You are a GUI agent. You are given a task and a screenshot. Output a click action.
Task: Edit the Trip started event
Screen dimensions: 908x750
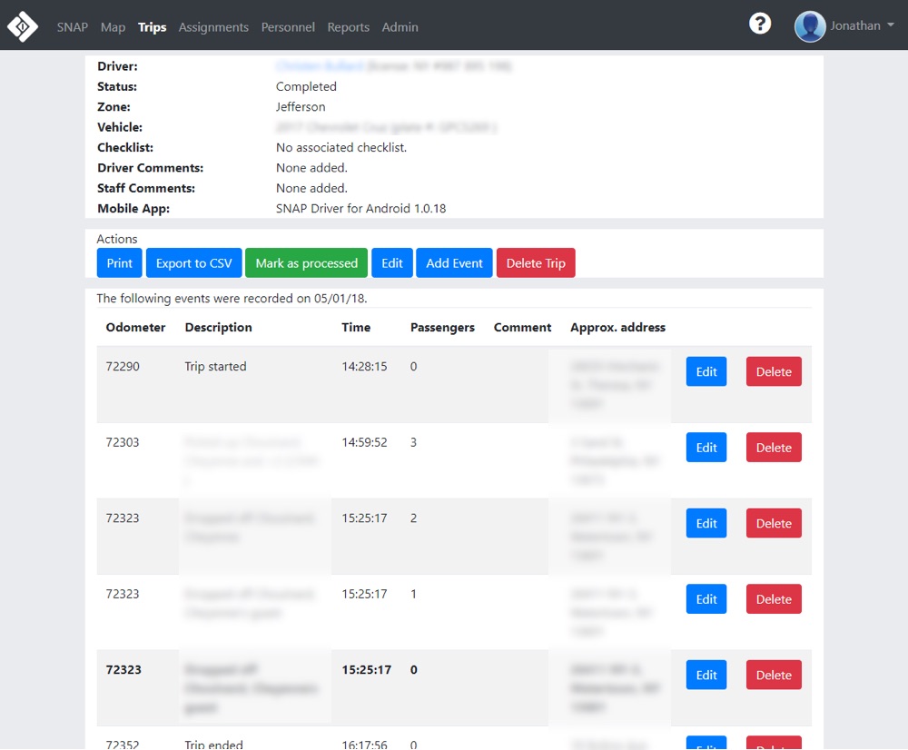coord(706,371)
